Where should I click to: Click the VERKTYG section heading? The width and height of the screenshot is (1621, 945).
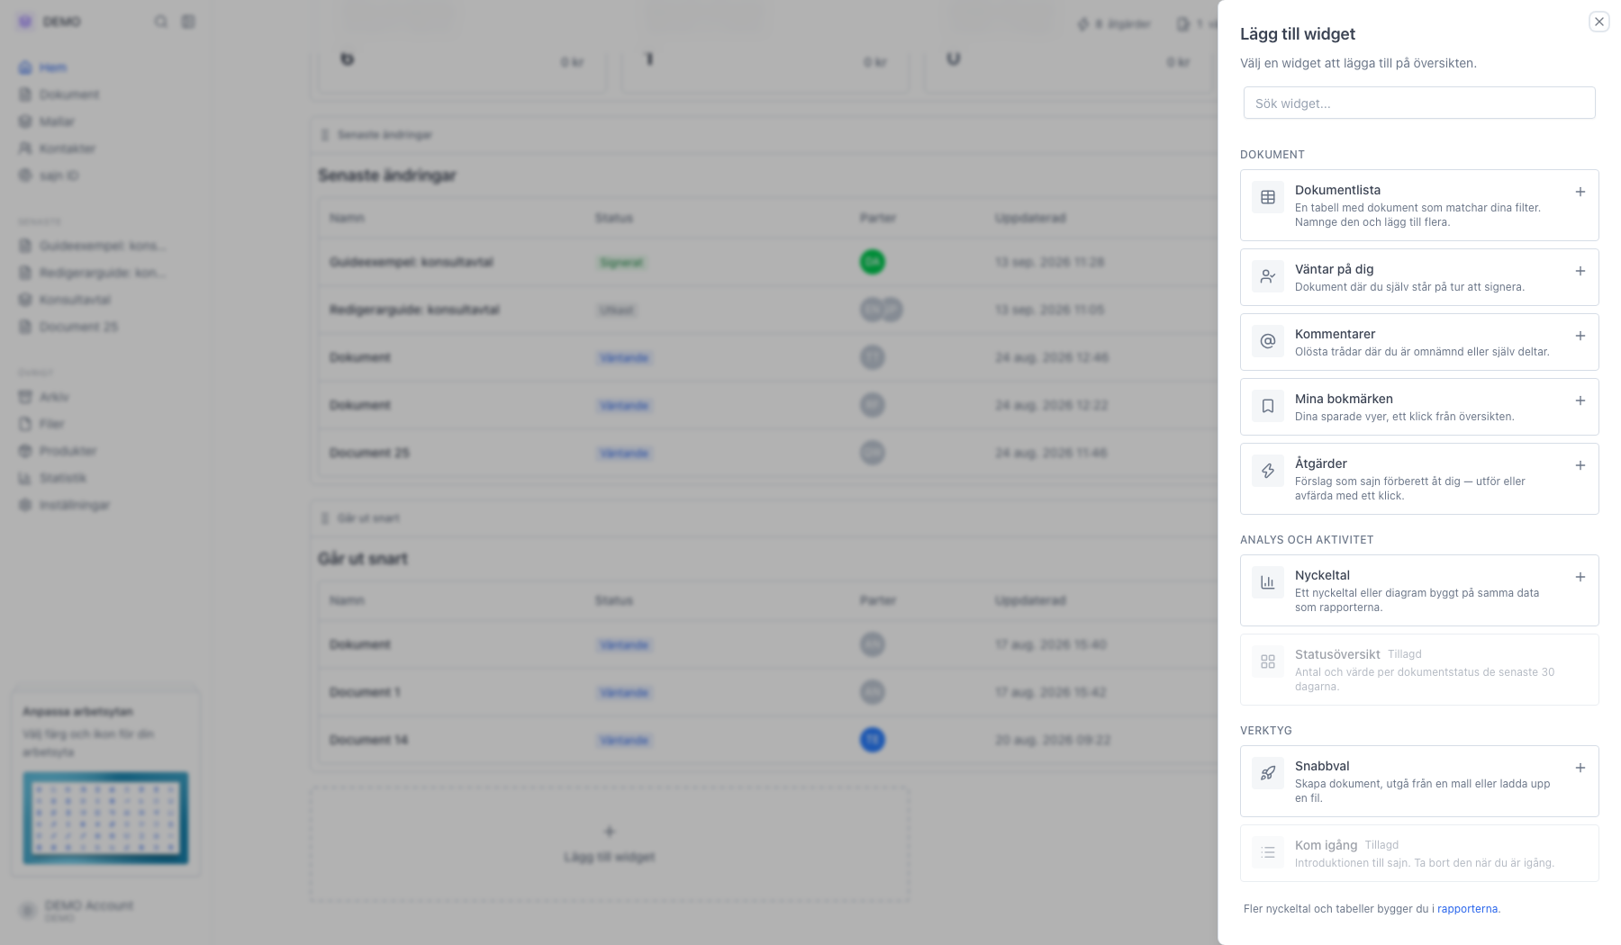[1266, 731]
